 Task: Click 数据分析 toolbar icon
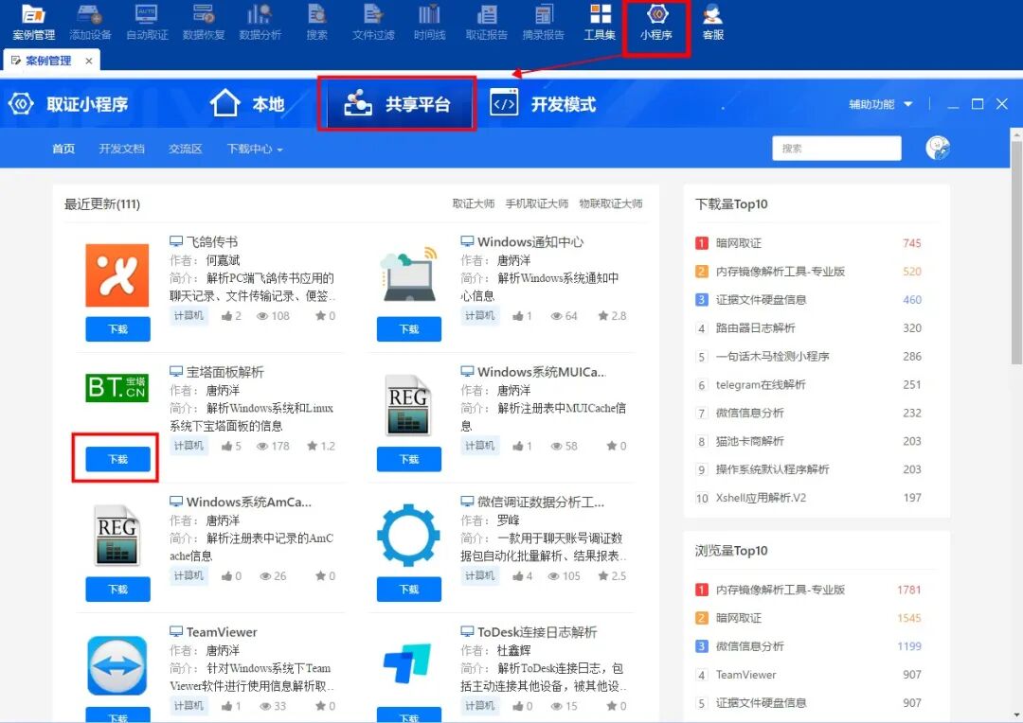coord(260,22)
